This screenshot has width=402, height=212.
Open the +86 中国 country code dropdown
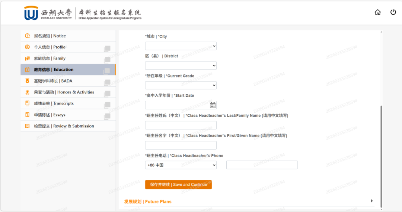point(181,165)
